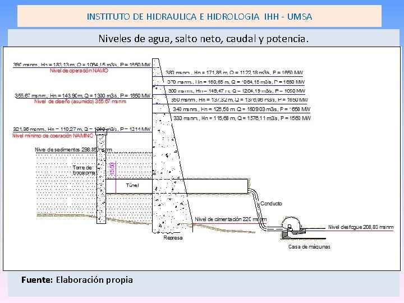
Task: Click the 'Torre de bocatoma' label
Action: (84, 170)
